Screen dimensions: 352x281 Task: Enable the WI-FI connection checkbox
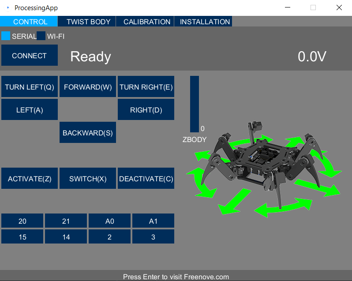pos(41,36)
